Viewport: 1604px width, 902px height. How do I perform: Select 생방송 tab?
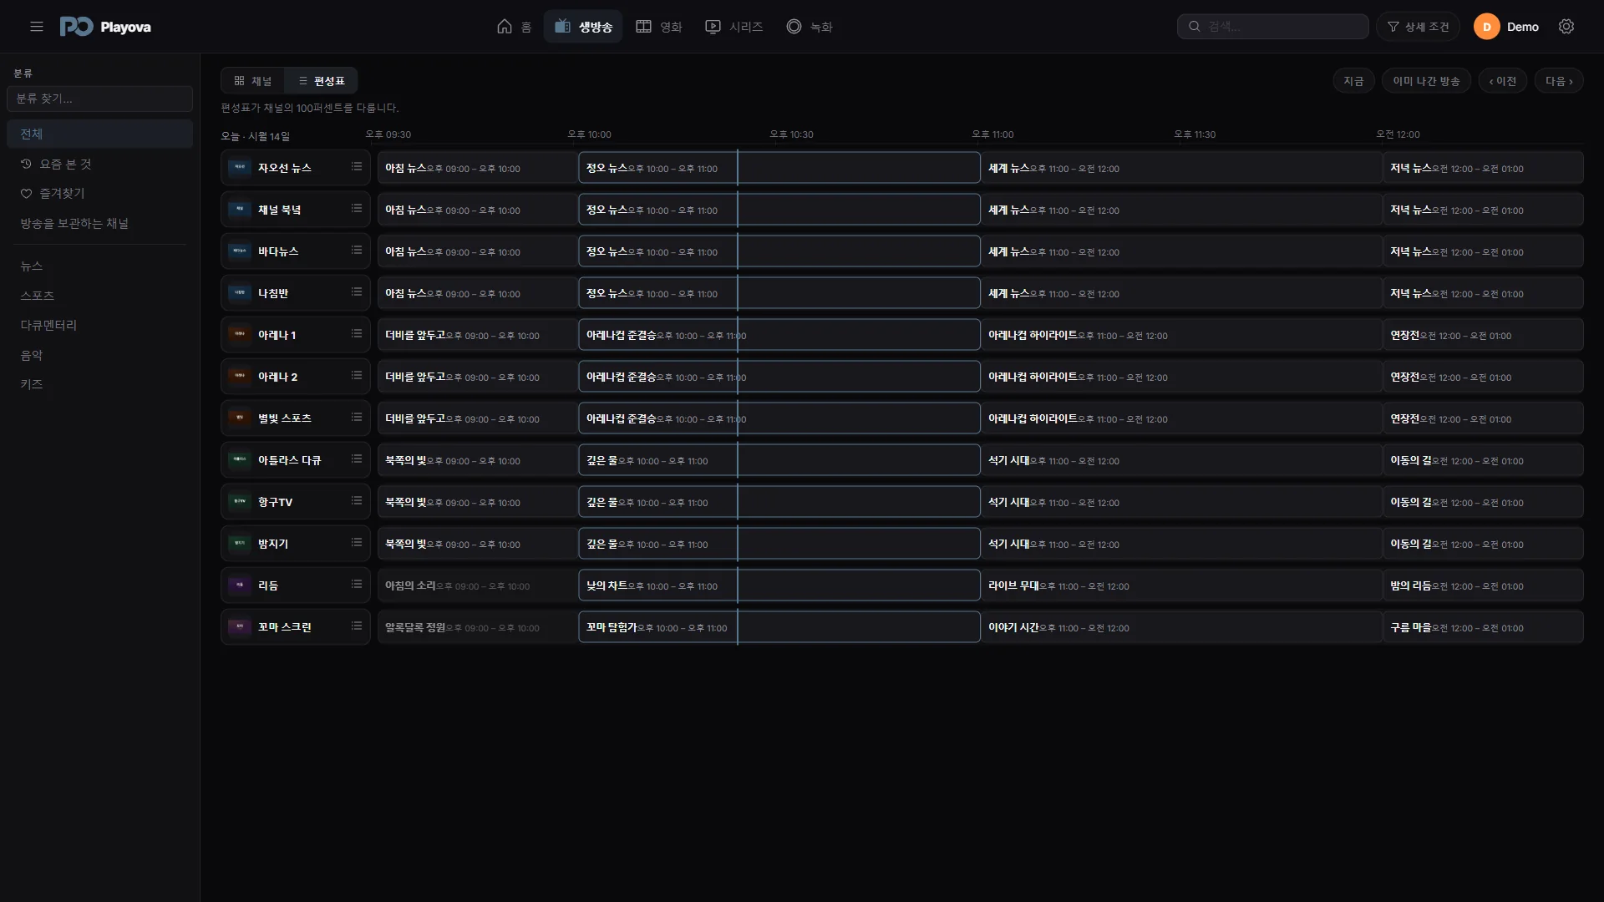583,27
